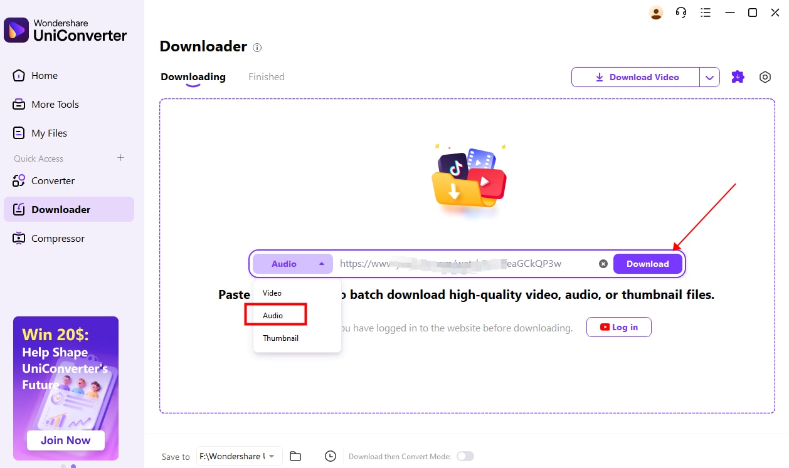Toggle Download then Convert Mode switch
The height and width of the screenshot is (468, 789).
[x=465, y=456]
